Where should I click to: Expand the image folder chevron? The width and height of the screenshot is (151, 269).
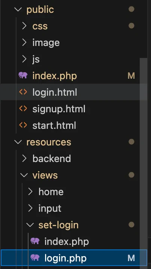click(24, 43)
